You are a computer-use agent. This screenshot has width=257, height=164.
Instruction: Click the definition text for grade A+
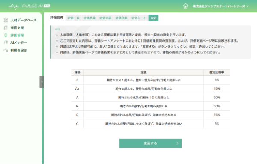(x=144, y=88)
